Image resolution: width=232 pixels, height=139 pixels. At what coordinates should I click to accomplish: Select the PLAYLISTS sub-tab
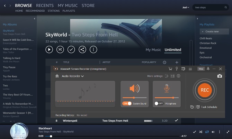click(x=69, y=11)
